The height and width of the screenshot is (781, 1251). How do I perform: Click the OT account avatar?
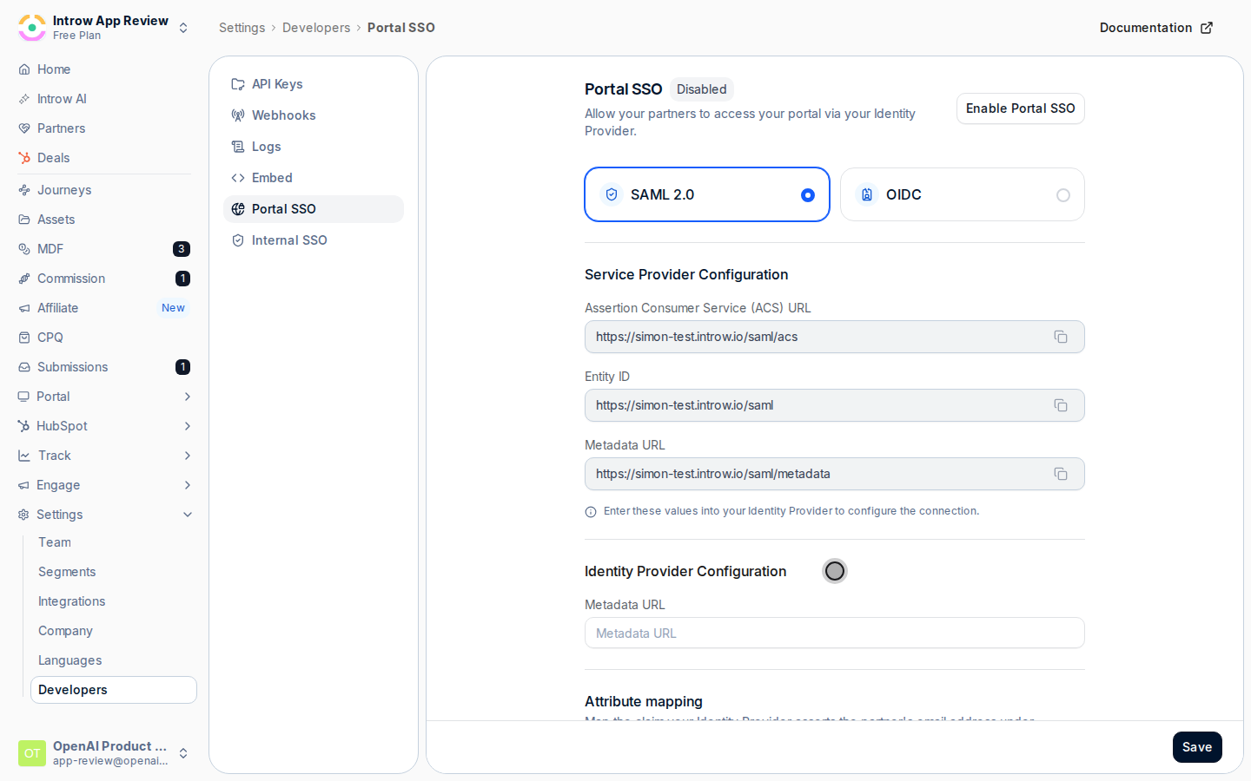32,753
